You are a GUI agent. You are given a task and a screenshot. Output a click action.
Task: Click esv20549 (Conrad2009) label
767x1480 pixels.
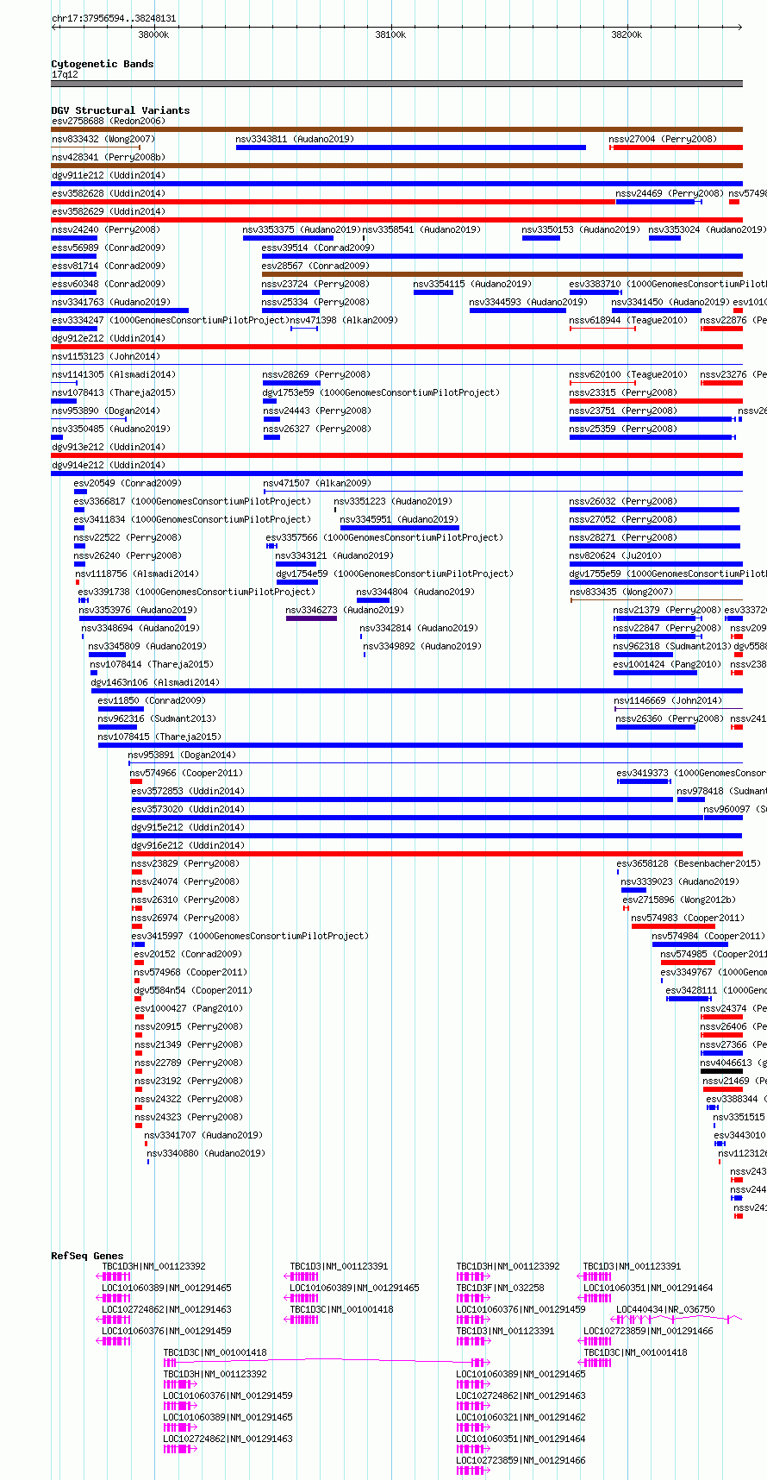click(128, 483)
